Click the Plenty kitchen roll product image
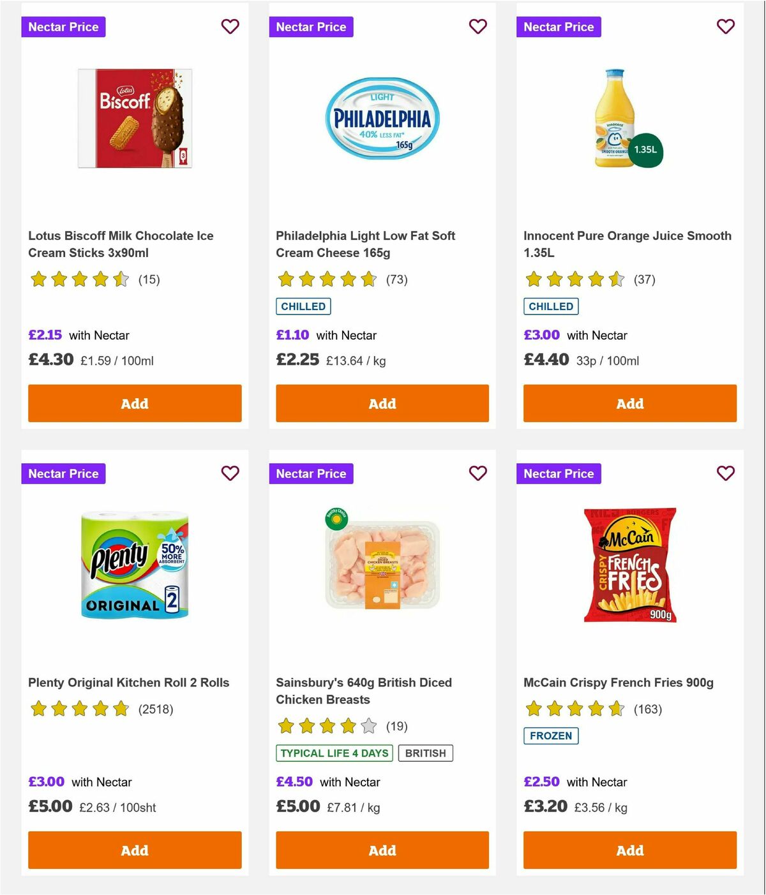The height and width of the screenshot is (895, 766). (x=134, y=565)
